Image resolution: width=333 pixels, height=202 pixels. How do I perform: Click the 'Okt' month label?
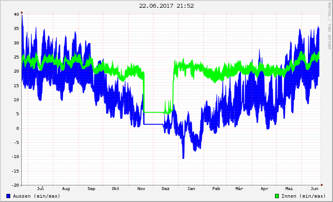click(x=116, y=189)
